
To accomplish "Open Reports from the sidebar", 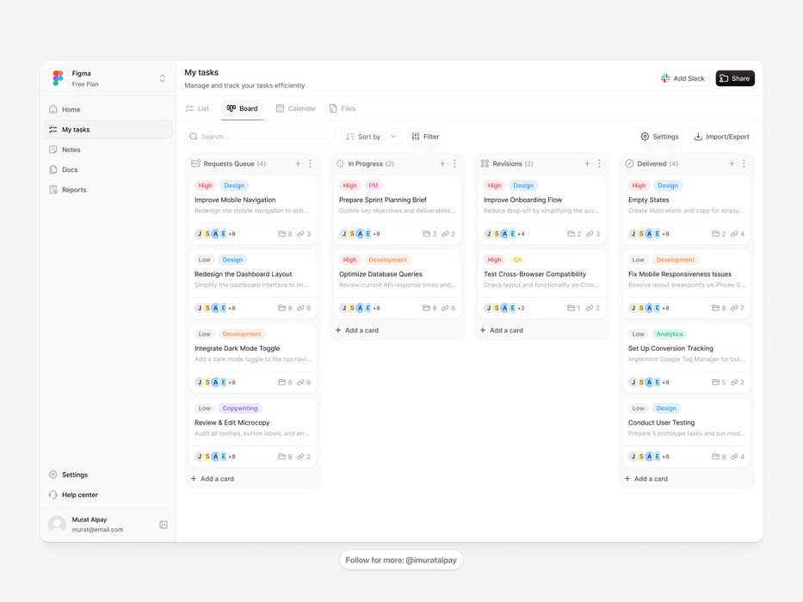I will [x=74, y=190].
